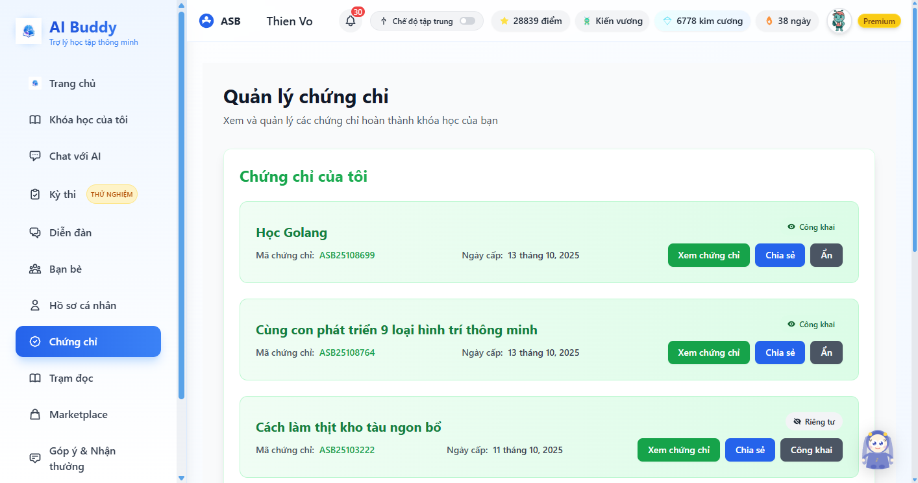918x483 pixels.
Task: Click the Chứng chỉ của tôi heading
Action: [303, 176]
